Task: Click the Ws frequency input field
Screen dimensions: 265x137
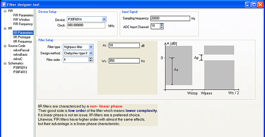Action: (x=124, y=61)
